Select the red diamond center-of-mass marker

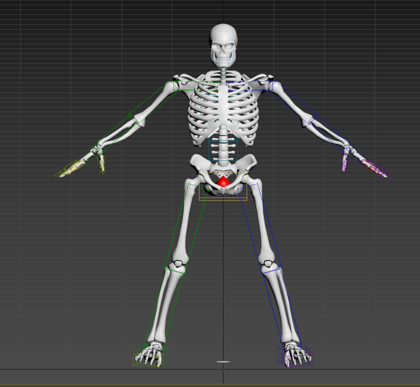click(x=223, y=181)
